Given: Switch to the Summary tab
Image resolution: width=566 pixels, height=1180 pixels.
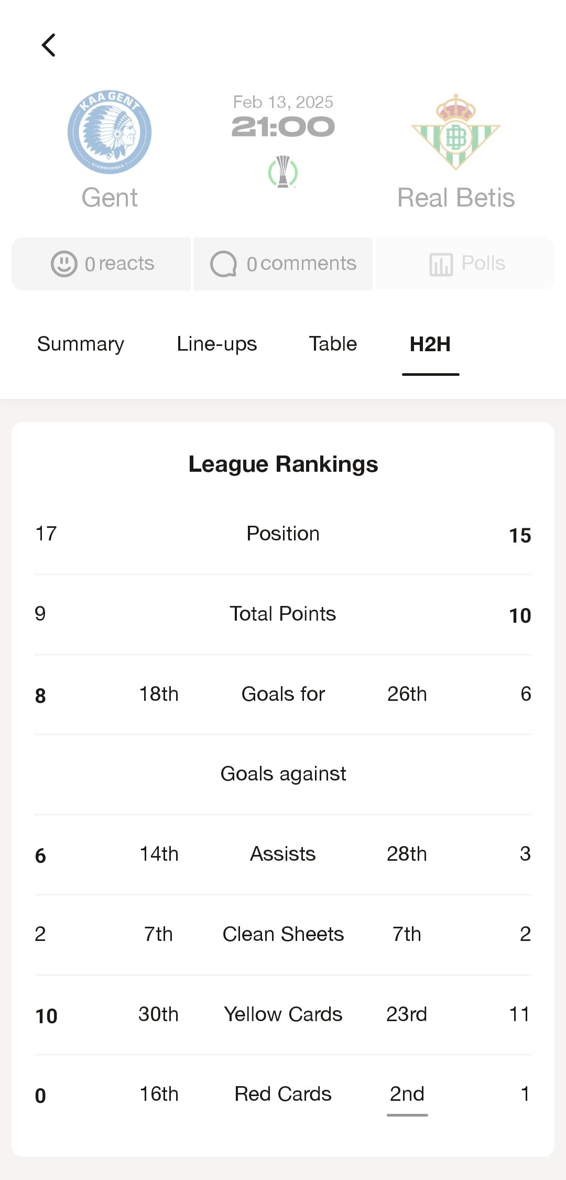Looking at the screenshot, I should tap(81, 344).
